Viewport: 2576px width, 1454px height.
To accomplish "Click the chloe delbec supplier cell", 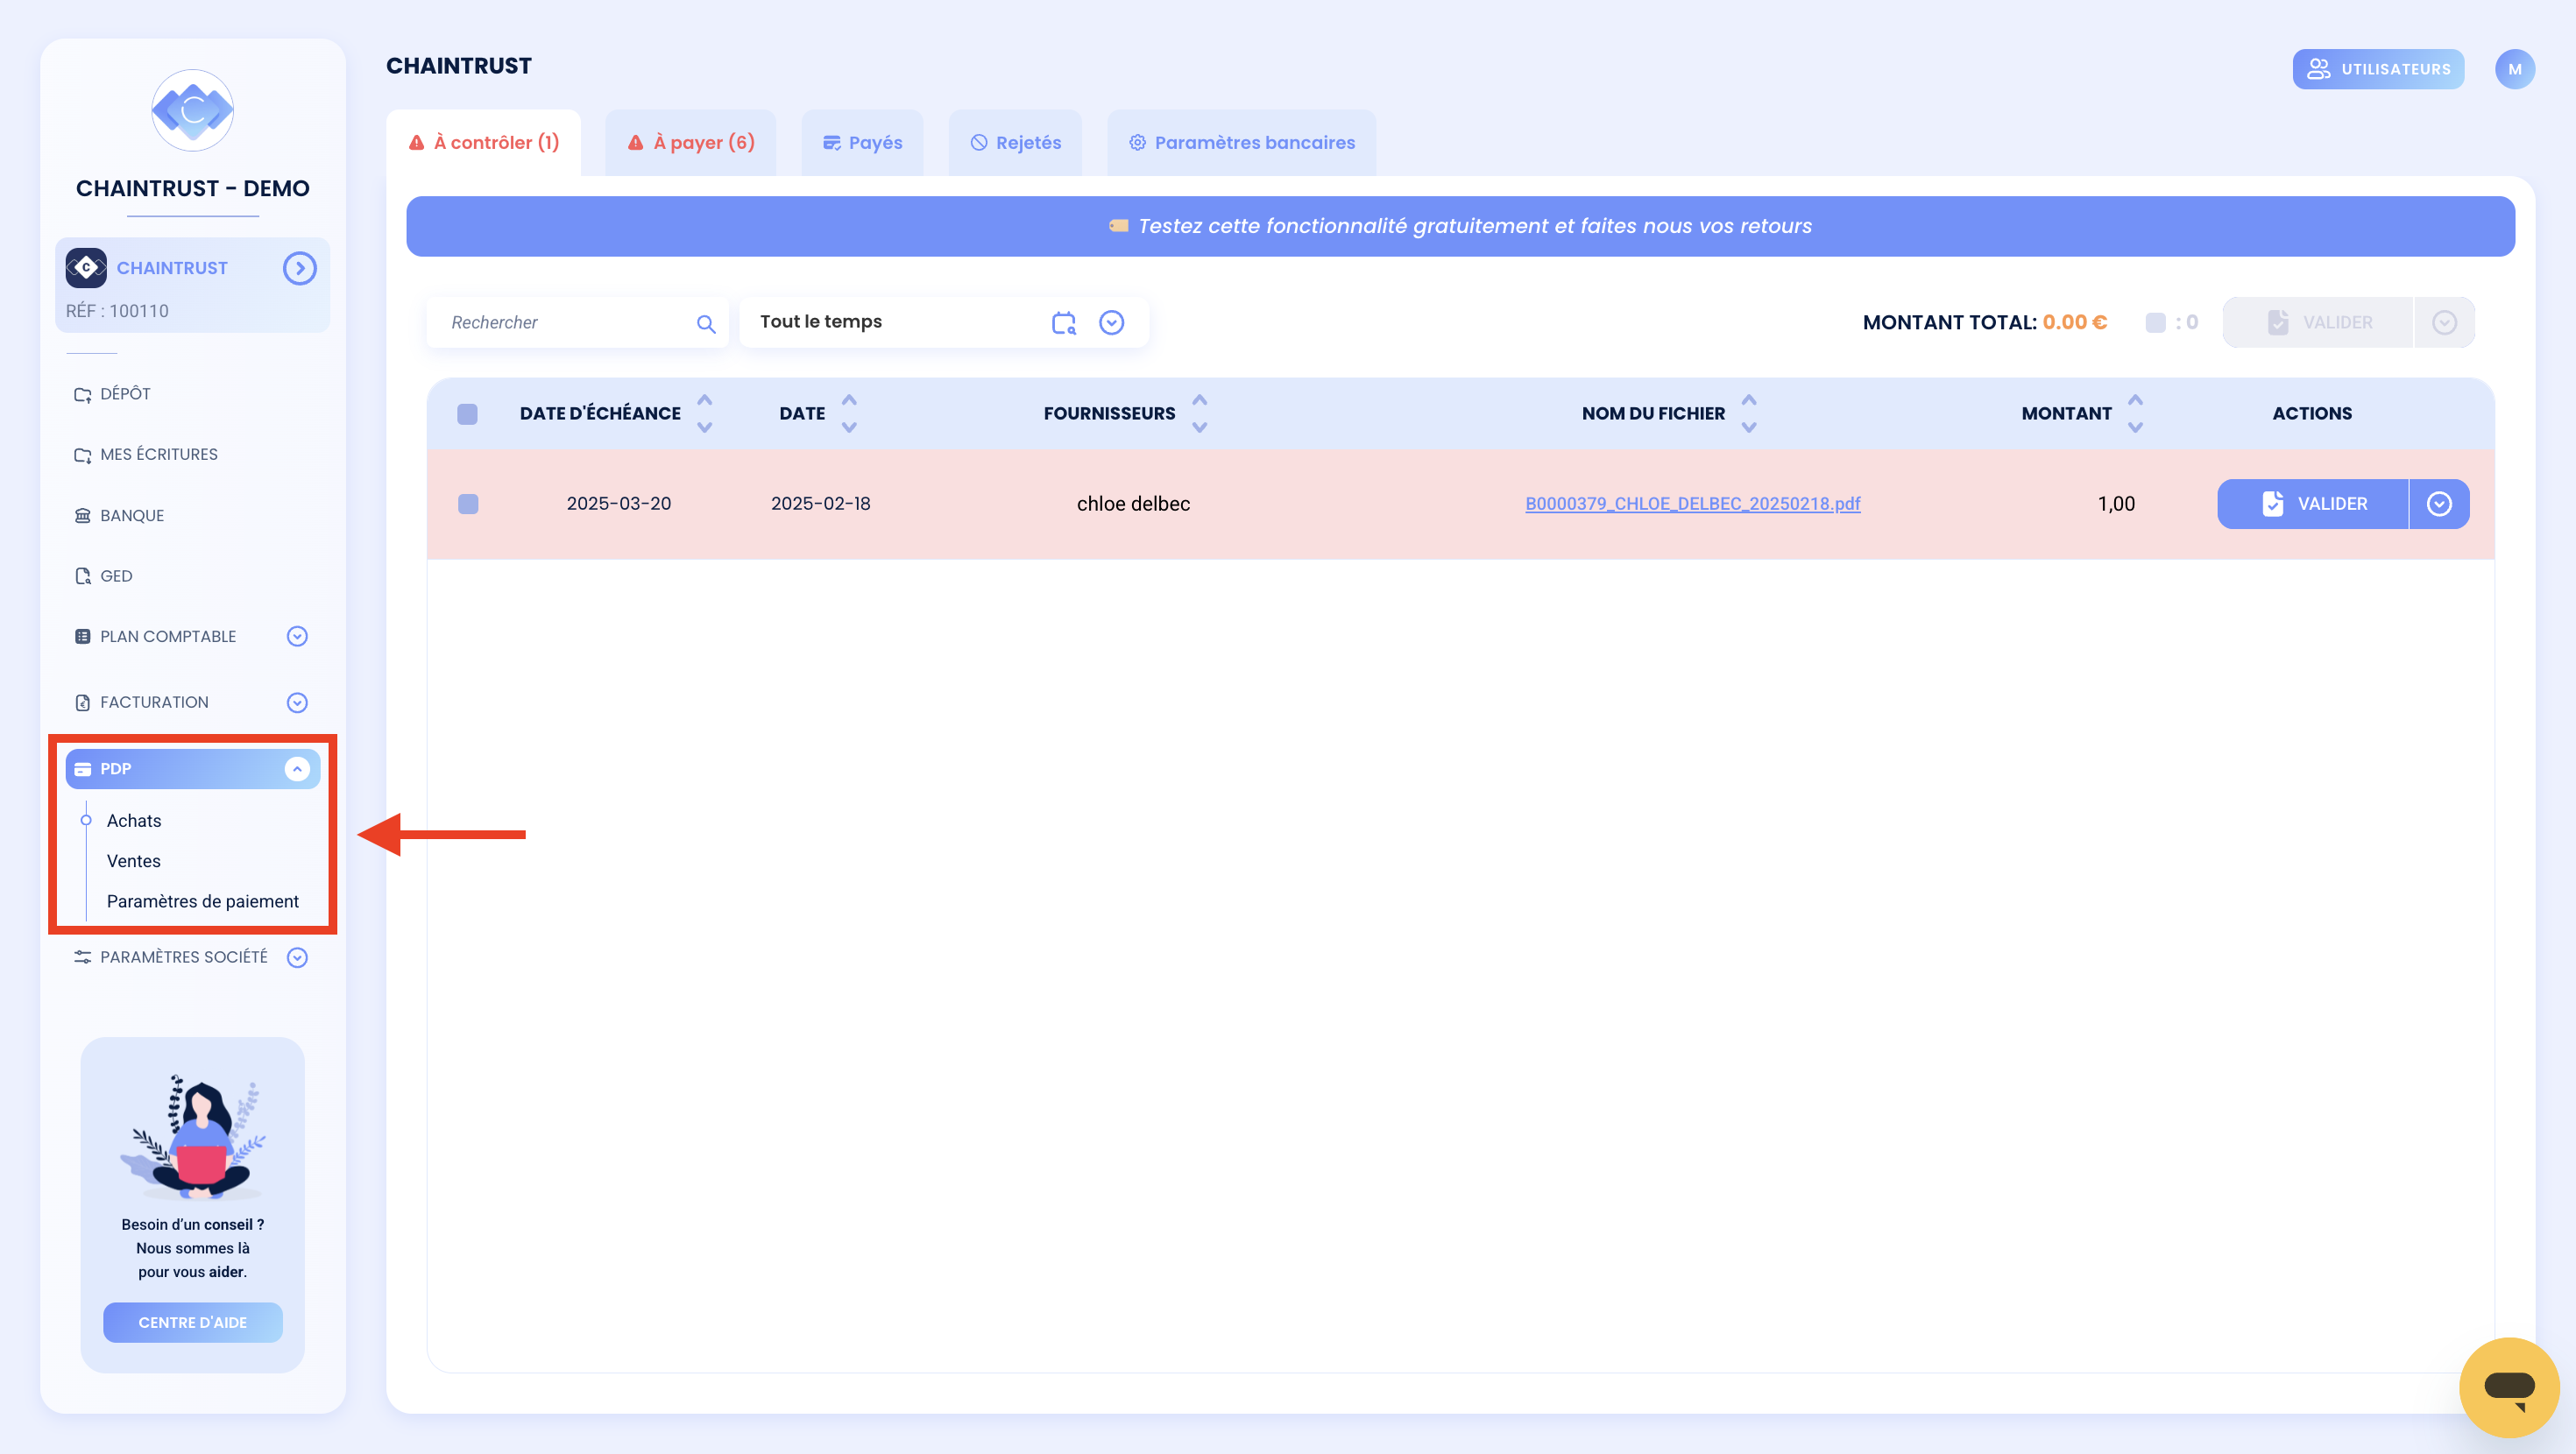I will pyautogui.click(x=1133, y=504).
